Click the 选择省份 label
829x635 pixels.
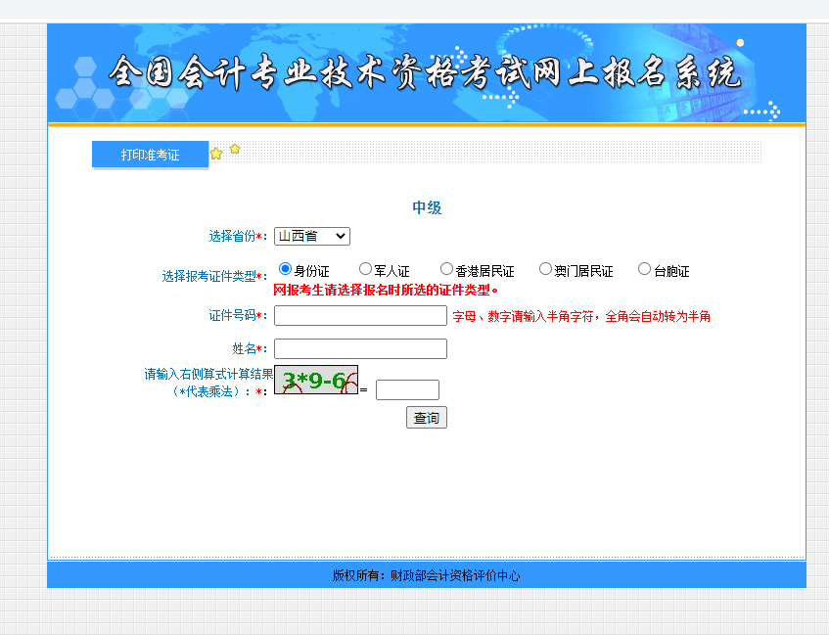232,236
